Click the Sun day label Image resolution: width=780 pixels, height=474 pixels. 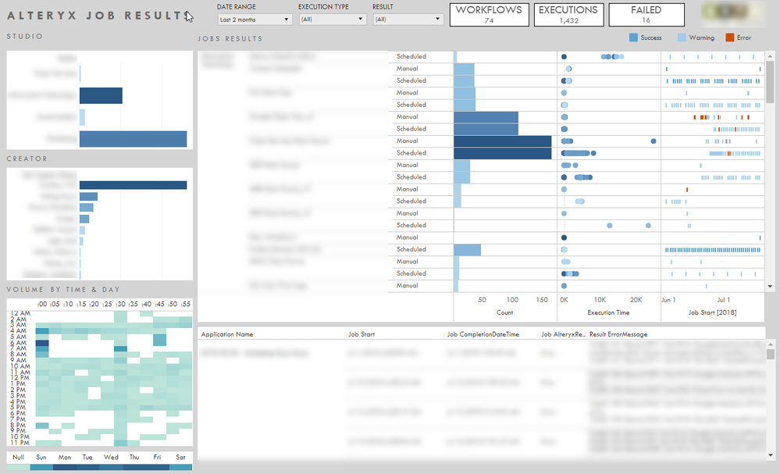(41, 457)
